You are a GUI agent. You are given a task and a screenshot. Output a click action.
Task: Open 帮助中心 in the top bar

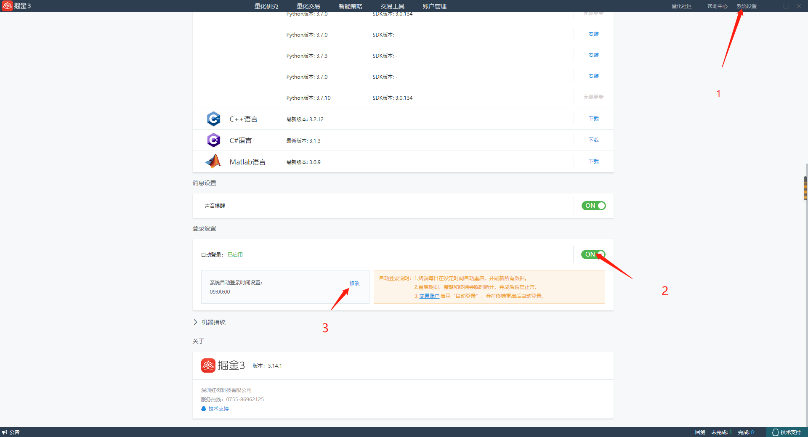[718, 6]
